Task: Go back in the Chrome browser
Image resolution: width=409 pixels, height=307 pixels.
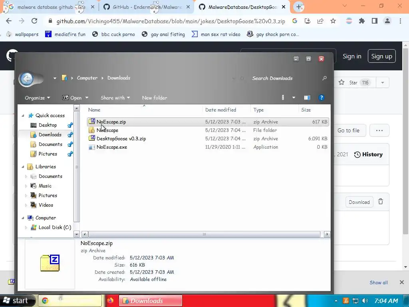Action: pos(9,21)
